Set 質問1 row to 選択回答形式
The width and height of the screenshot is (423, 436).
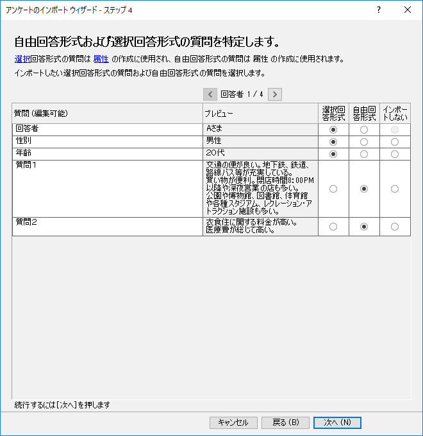pyautogui.click(x=333, y=189)
